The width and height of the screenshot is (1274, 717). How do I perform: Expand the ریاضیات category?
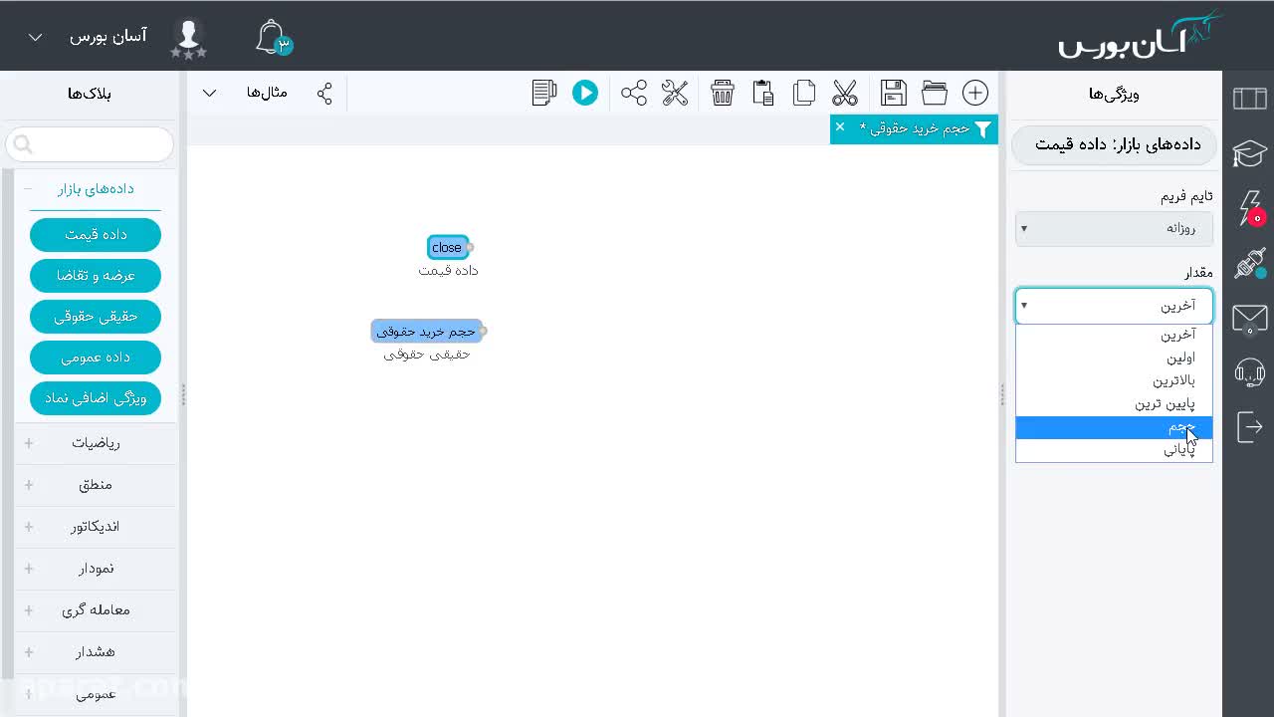pyautogui.click(x=96, y=443)
